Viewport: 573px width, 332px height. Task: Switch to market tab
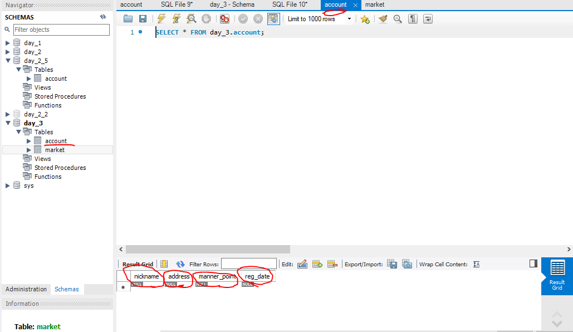click(x=375, y=5)
